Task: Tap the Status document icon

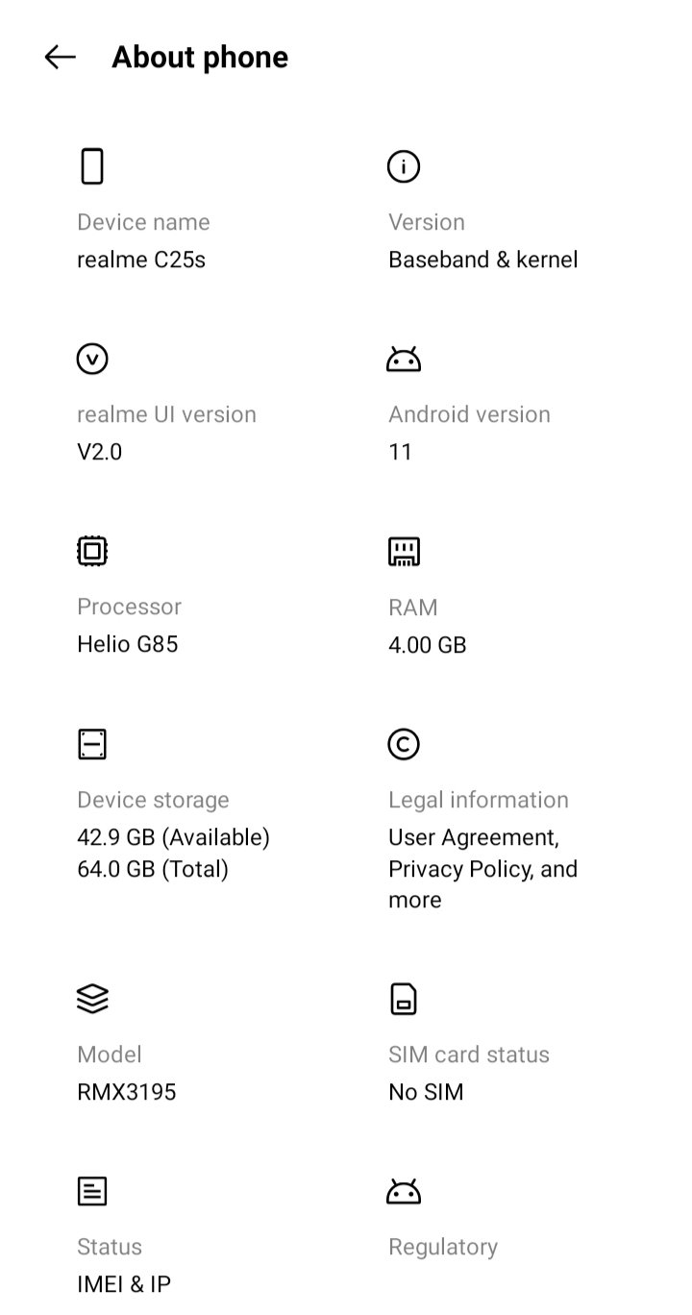Action: click(92, 1192)
